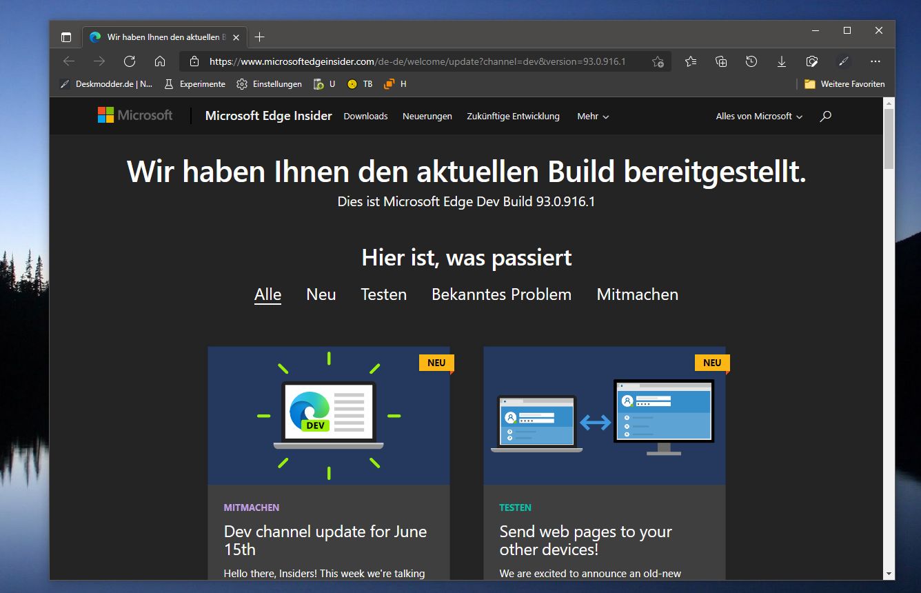
Task: Open the Favorites list icon
Action: coord(691,61)
